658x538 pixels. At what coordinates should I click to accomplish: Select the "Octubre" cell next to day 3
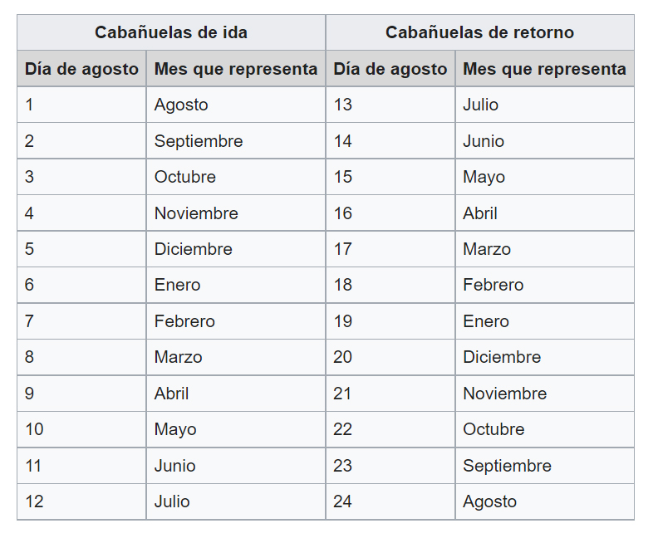(185, 177)
